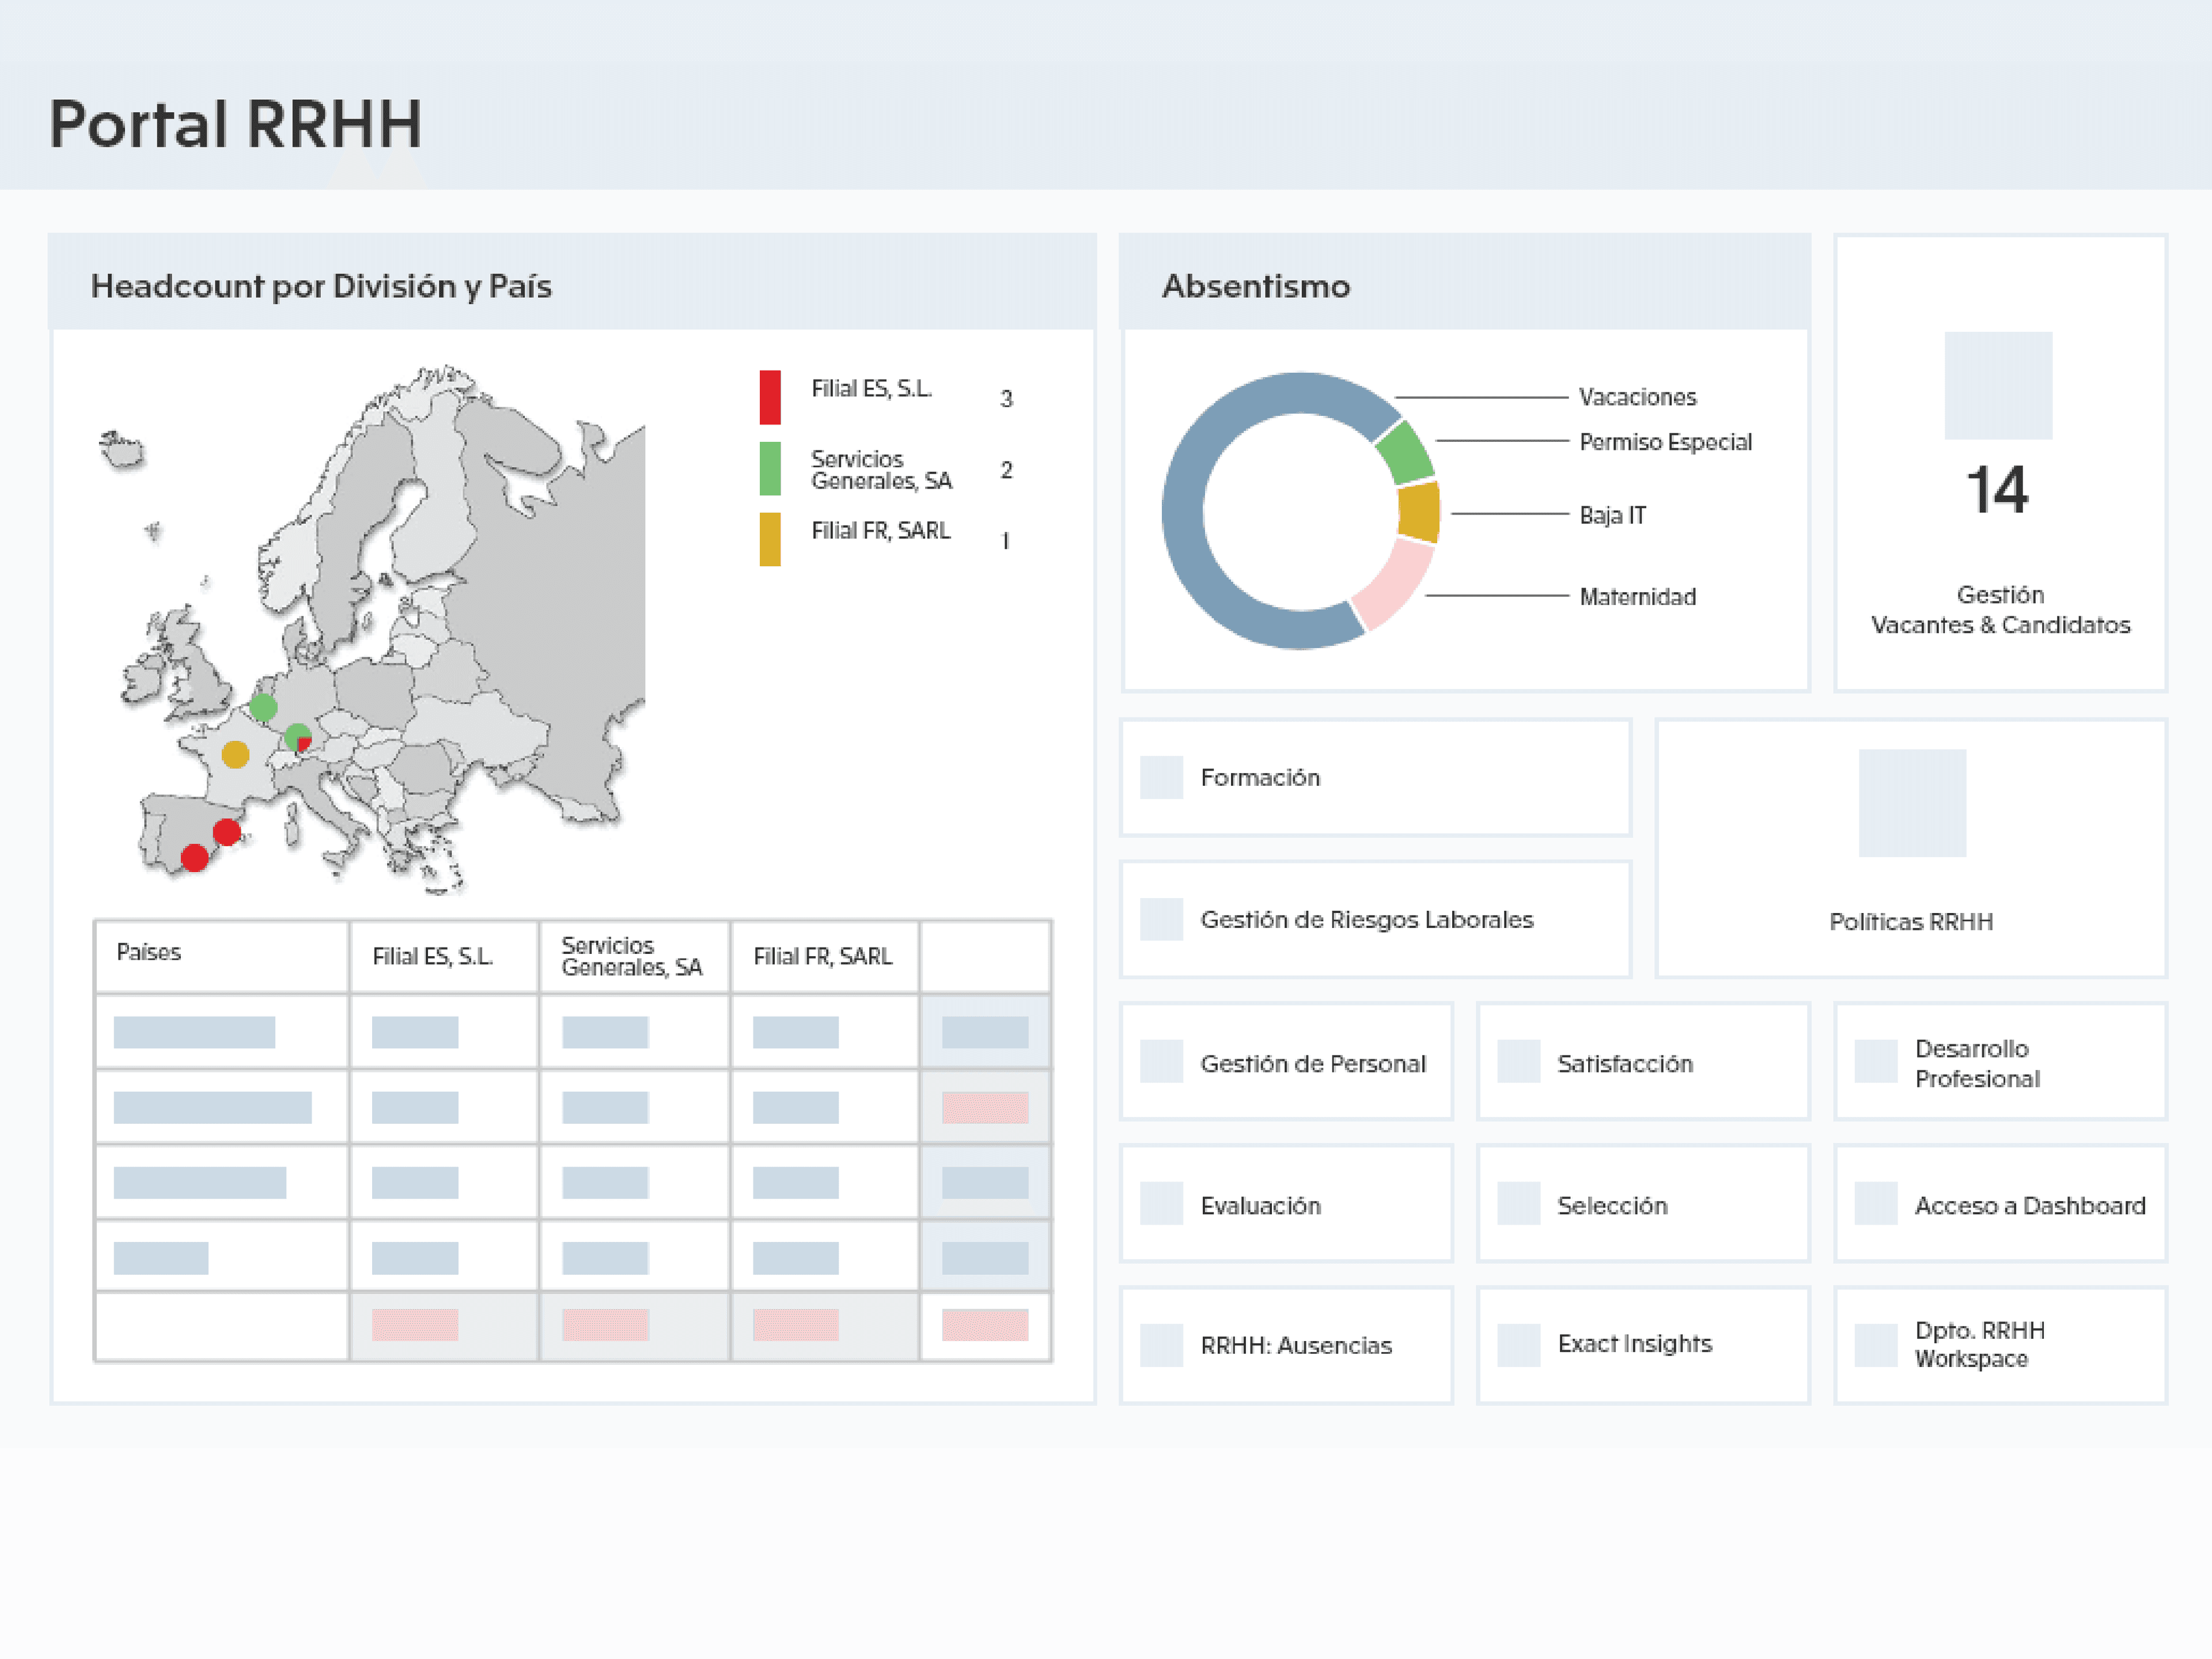This screenshot has width=2212, height=1659.
Task: Open the Gestión de Personal link
Action: point(1312,1064)
